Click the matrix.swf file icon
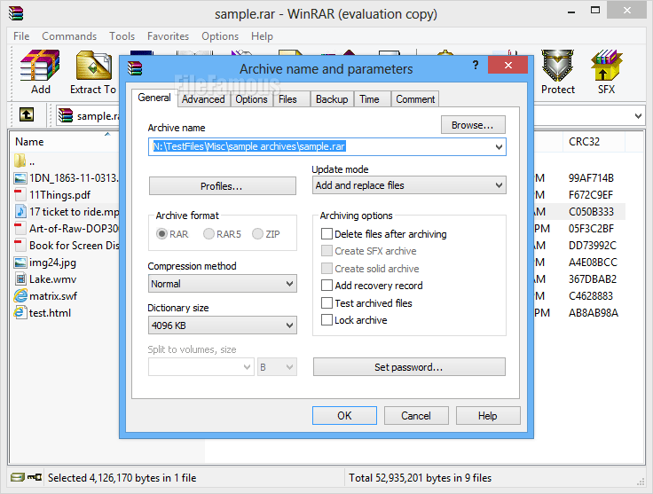653x494 pixels. [x=20, y=296]
